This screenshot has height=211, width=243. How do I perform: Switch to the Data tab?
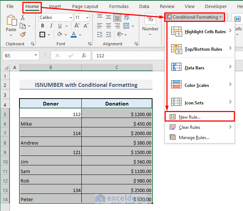pos(144,7)
